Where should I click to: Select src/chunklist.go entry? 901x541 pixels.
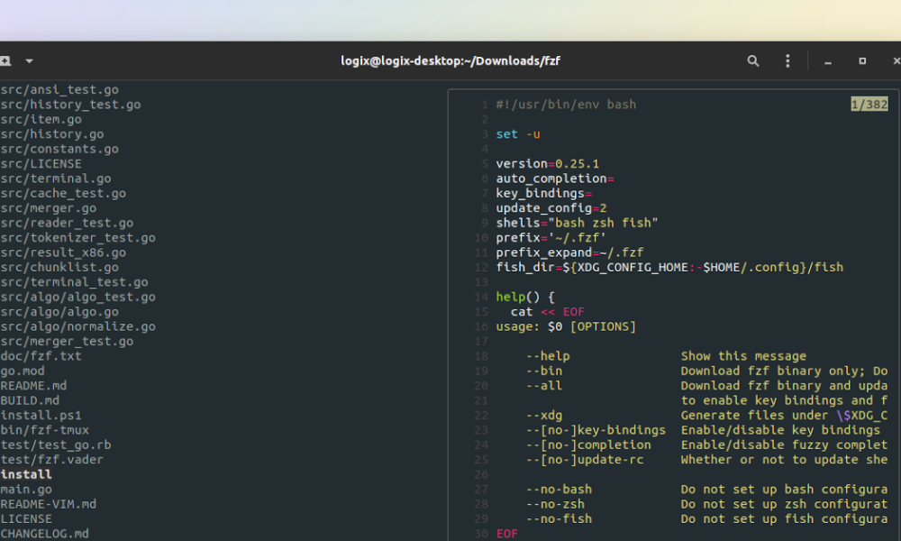59,267
